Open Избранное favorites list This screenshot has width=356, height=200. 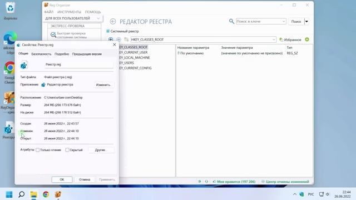click(x=290, y=39)
